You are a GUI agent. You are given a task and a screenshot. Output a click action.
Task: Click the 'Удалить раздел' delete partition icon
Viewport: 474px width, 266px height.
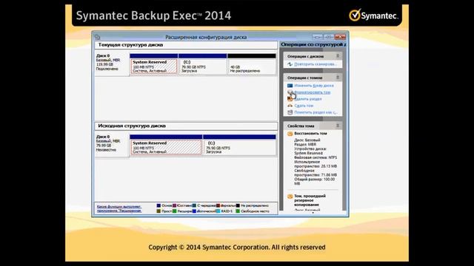(290, 99)
